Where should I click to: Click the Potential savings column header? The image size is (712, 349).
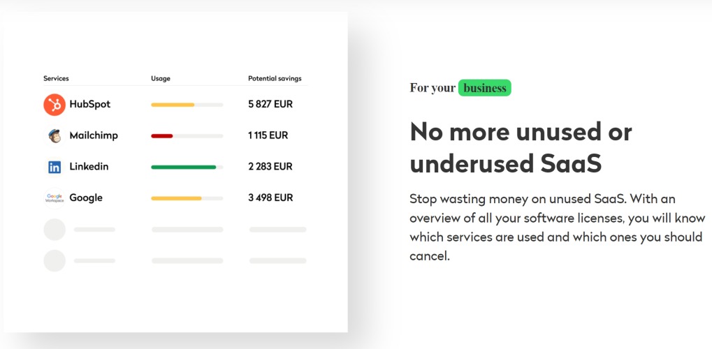pyautogui.click(x=275, y=78)
